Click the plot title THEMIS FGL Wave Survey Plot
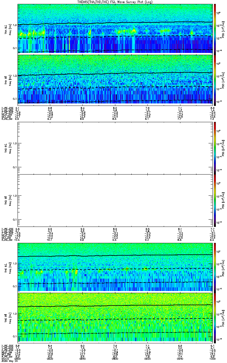 point(115,2)
